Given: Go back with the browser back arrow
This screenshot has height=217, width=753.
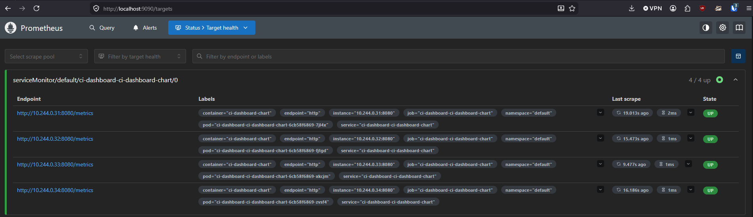Looking at the screenshot, I should 8,8.
